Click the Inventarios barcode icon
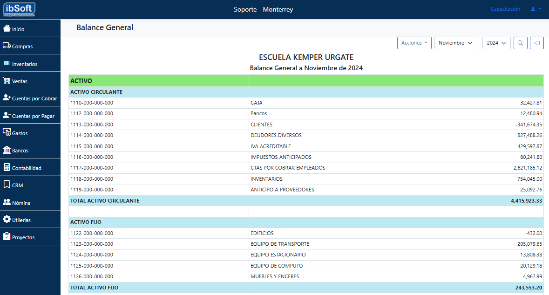The height and width of the screenshot is (295, 549). click(7, 63)
